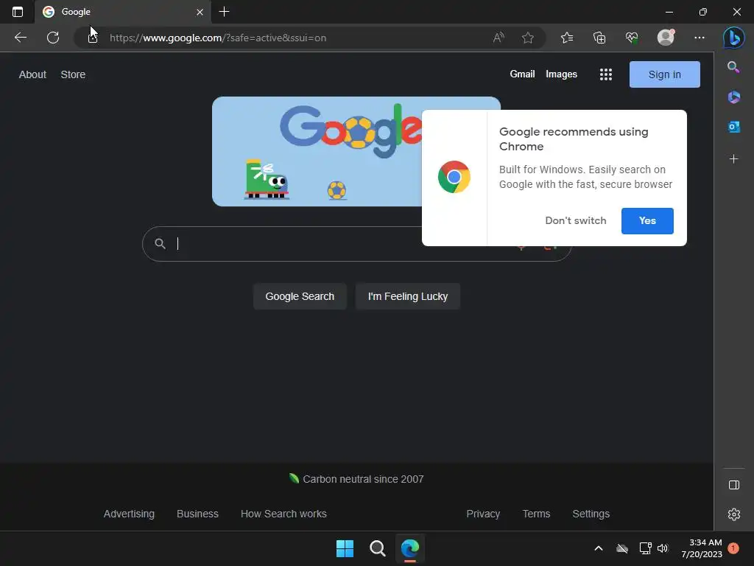
Task: Refresh the page with the reload icon
Action: pos(53,38)
